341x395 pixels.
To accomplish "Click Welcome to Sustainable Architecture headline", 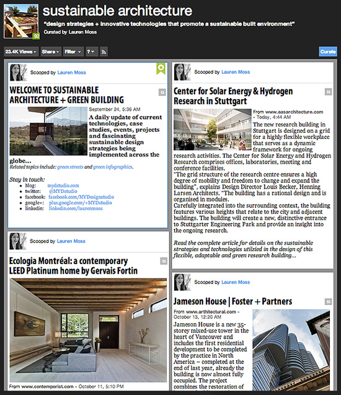I will [67, 95].
